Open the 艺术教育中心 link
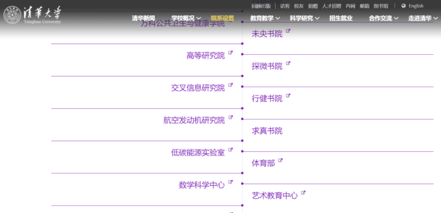This screenshot has width=441, height=213. click(274, 196)
